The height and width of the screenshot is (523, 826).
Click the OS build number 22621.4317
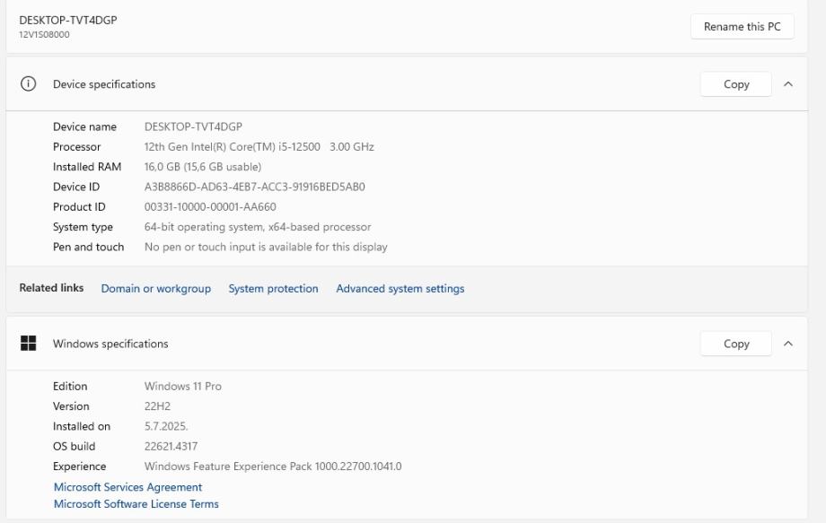coord(171,447)
